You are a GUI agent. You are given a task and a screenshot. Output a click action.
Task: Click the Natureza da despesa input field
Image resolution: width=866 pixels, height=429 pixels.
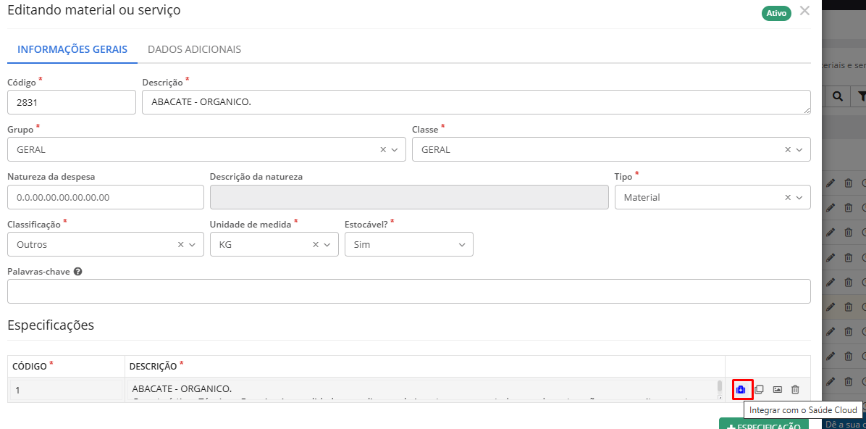point(106,197)
